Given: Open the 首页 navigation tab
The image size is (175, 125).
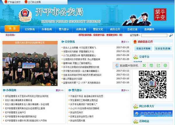Looking at the screenshot, I should pos(12,29).
